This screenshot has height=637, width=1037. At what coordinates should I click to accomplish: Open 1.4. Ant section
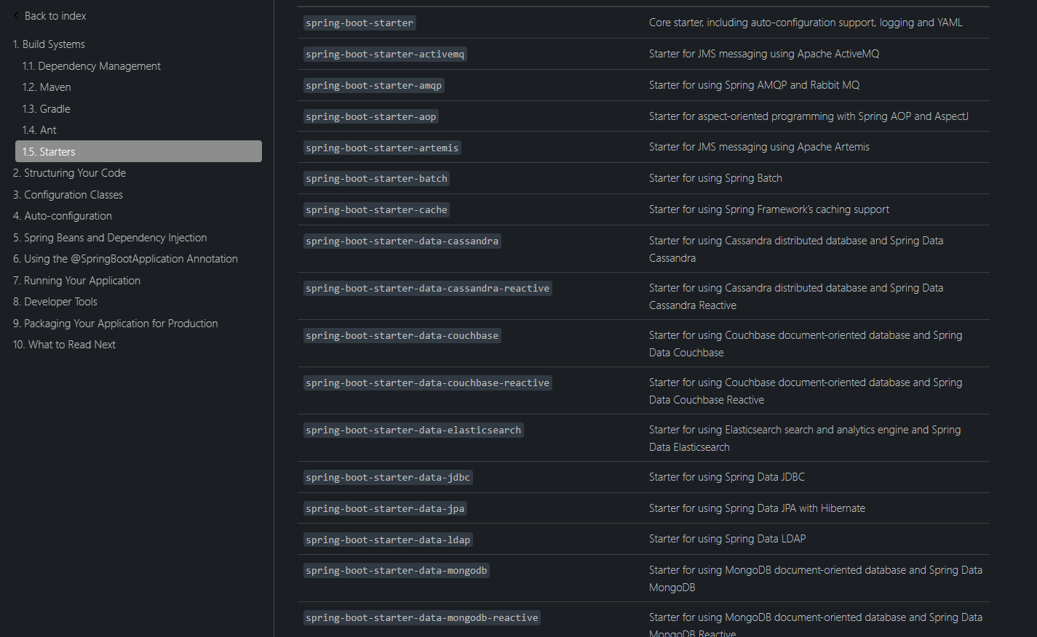39,130
